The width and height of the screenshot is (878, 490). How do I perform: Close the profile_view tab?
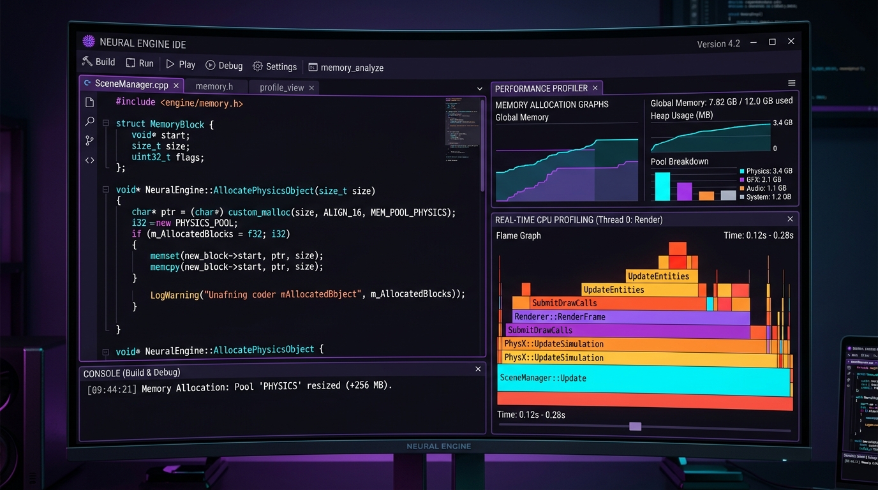(311, 88)
